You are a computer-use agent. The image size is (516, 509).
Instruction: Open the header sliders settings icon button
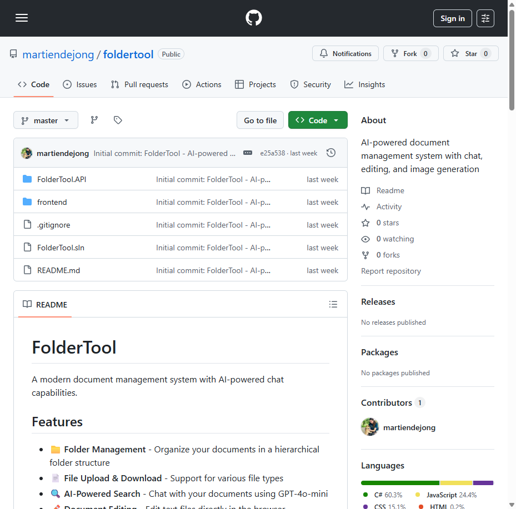(x=485, y=18)
